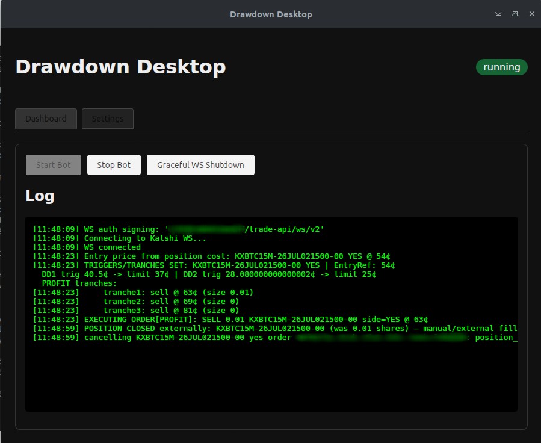Viewport: 541px width, 443px height.
Task: Select the 'cancelling KXBTC15M' log line
Action: pos(275,338)
